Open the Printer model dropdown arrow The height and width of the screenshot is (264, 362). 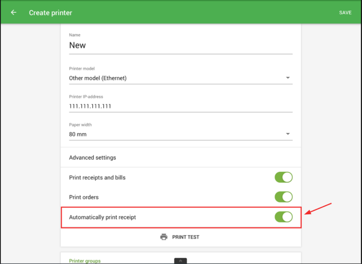tap(288, 78)
